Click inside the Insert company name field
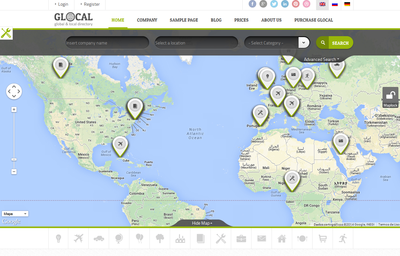The image size is (400, 256). (x=107, y=43)
